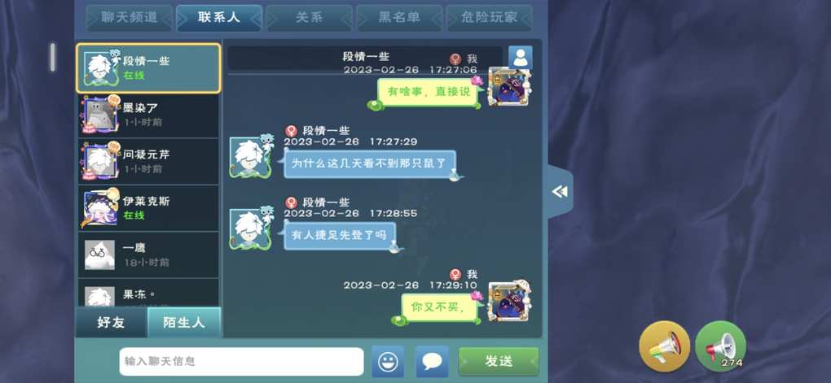831x383 pixels.
Task: Select the 陌生人 contact list toggle
Action: [x=184, y=322]
